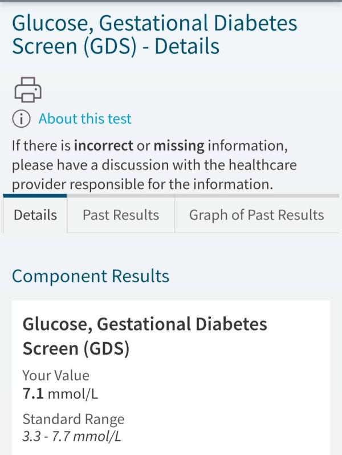Click the 3.3 - 7.7 mmol/L range text
Screen dimensions: 342x455
click(x=71, y=436)
